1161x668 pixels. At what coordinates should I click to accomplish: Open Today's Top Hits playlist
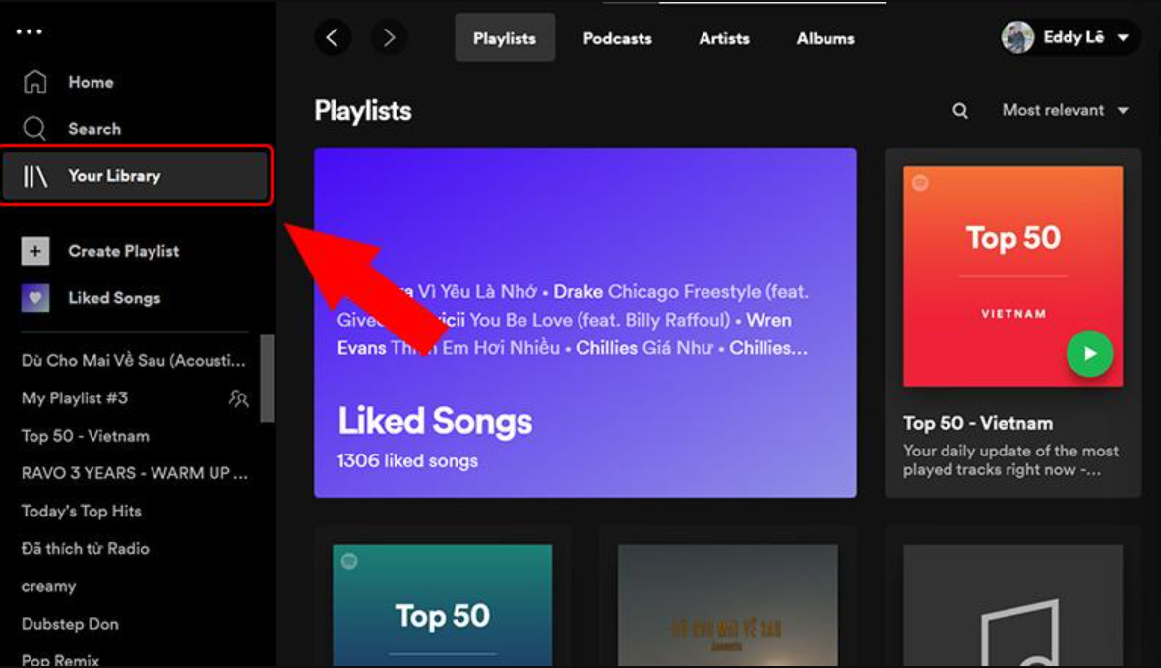(x=82, y=511)
